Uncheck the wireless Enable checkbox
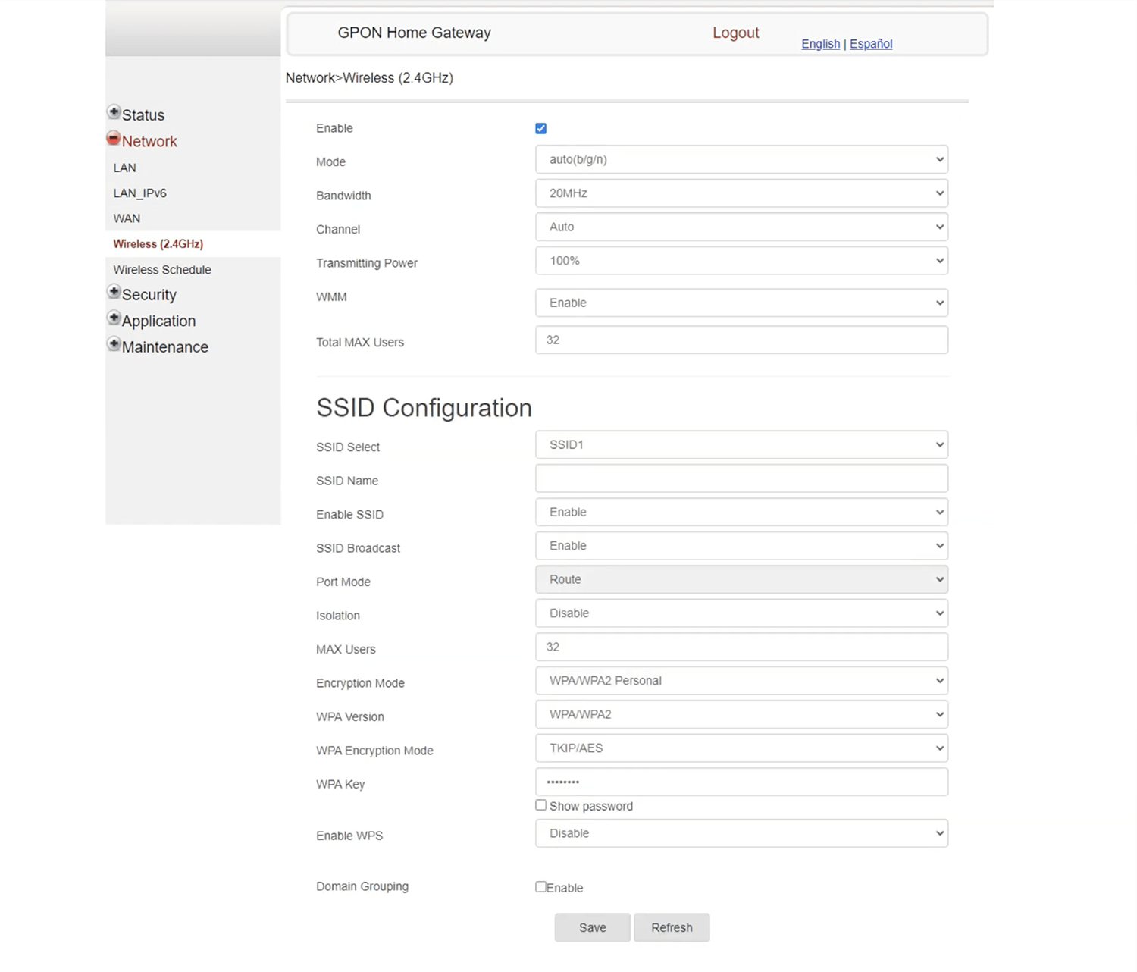 click(x=540, y=129)
